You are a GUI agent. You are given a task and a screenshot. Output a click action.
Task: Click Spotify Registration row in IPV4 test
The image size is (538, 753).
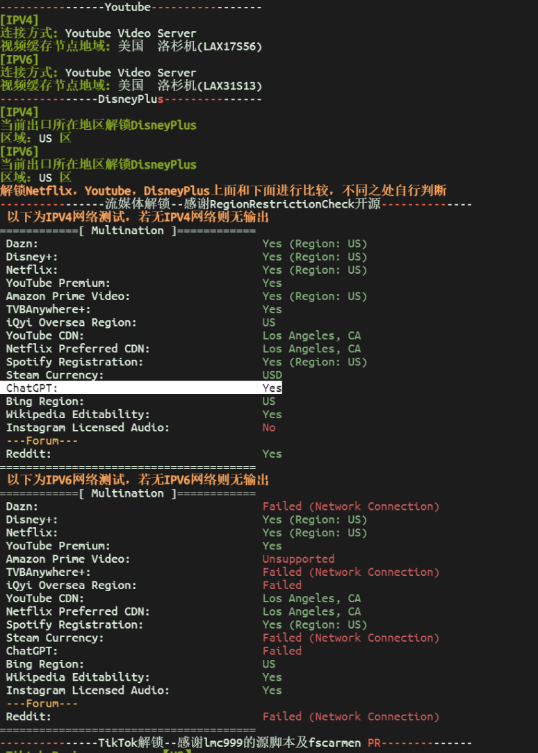coord(186,362)
